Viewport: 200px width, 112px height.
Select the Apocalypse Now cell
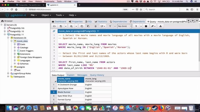point(71,88)
